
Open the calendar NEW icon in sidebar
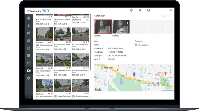[29, 63]
